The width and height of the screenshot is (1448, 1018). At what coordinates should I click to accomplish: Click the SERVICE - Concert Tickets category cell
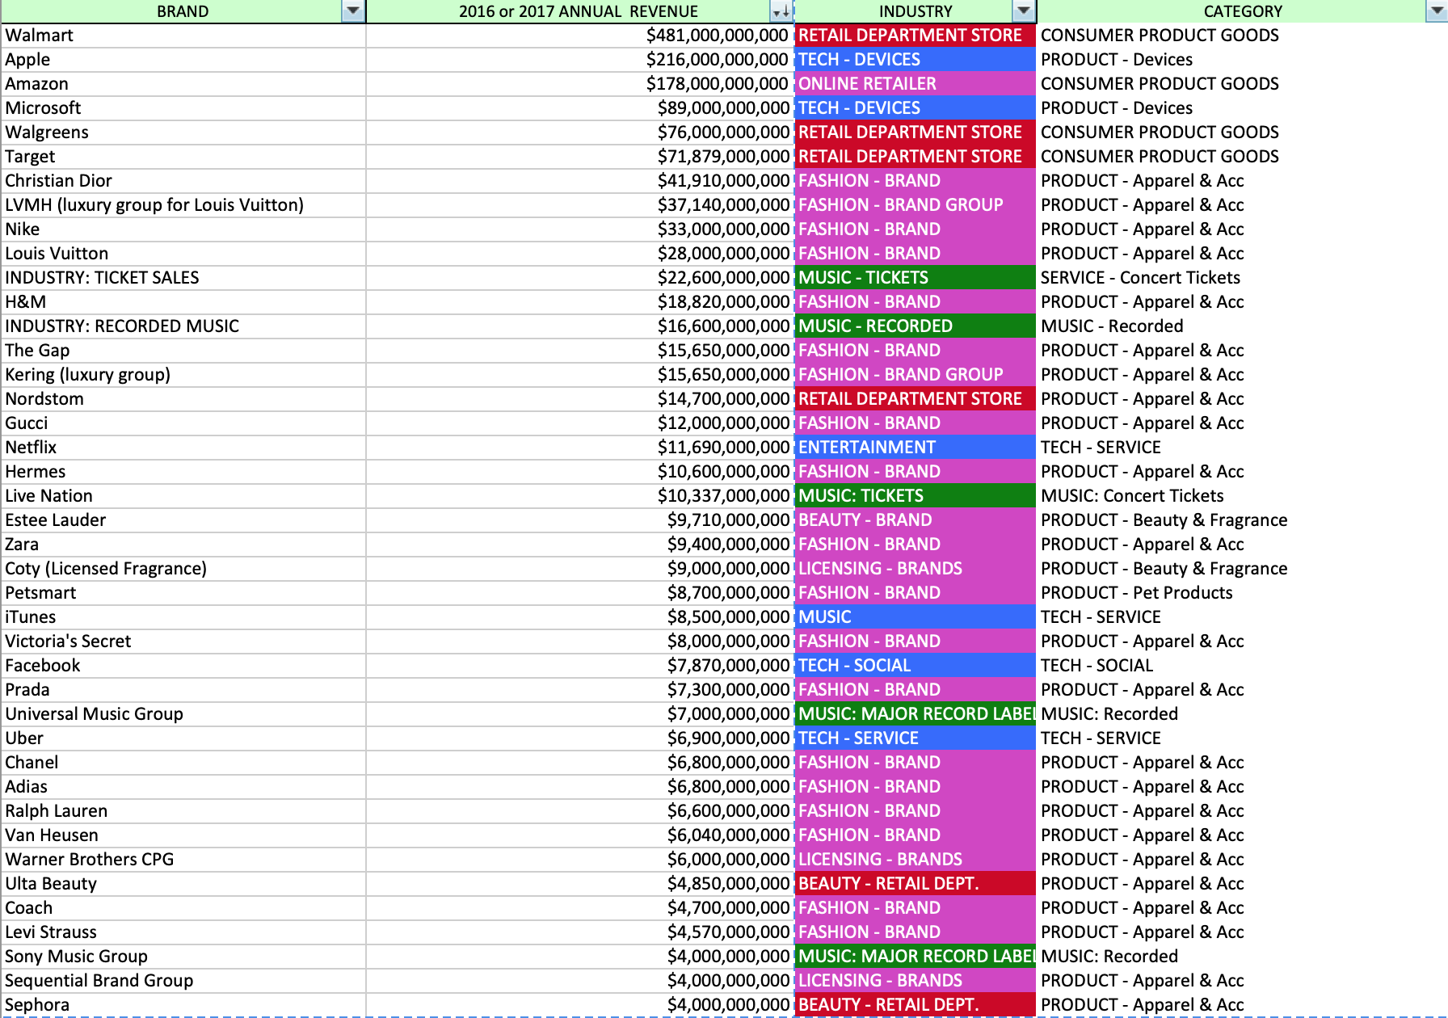pos(1243,278)
